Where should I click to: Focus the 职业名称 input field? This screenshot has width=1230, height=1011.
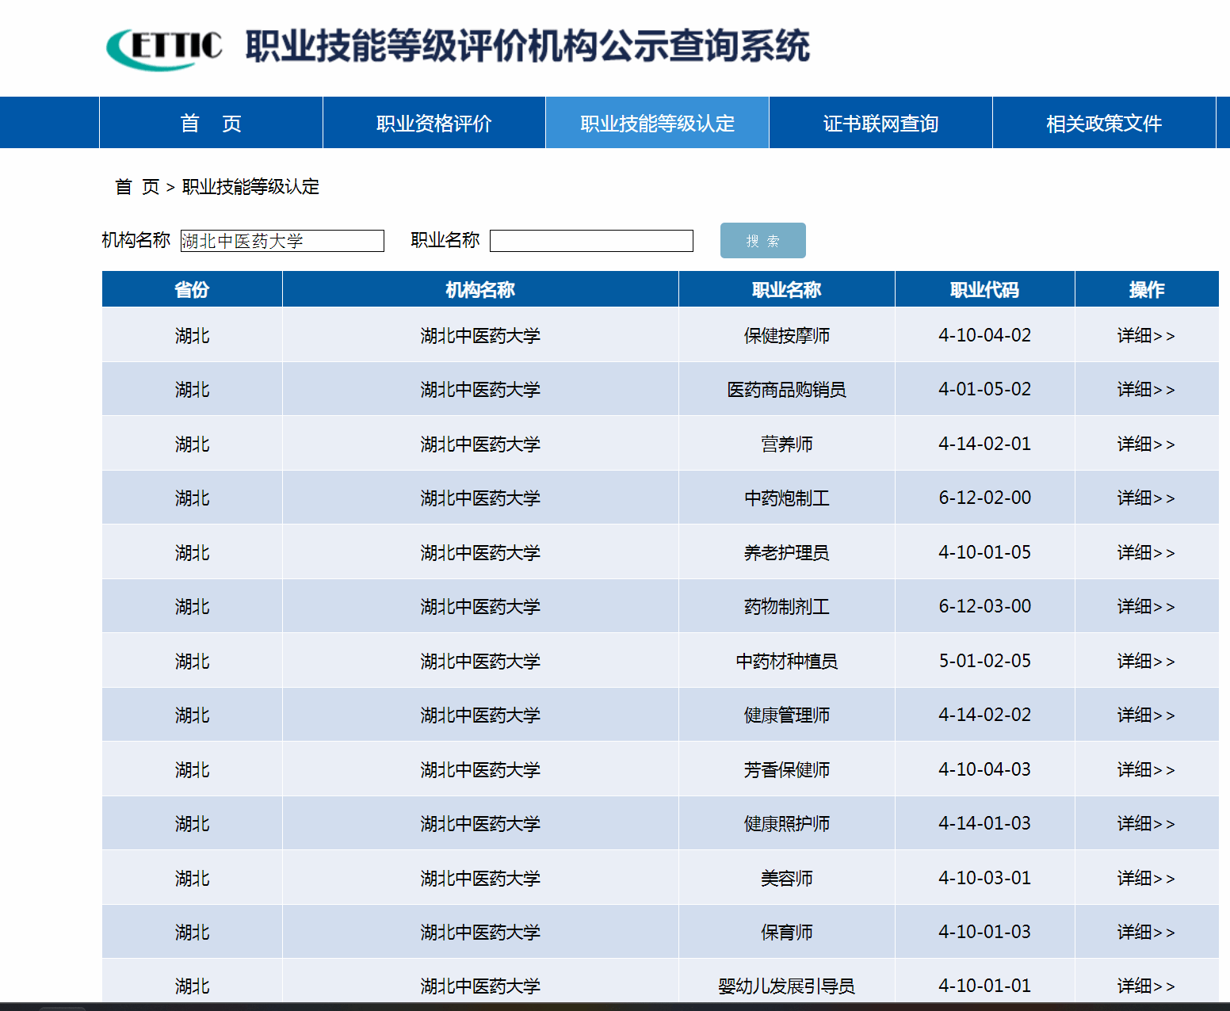click(x=591, y=241)
